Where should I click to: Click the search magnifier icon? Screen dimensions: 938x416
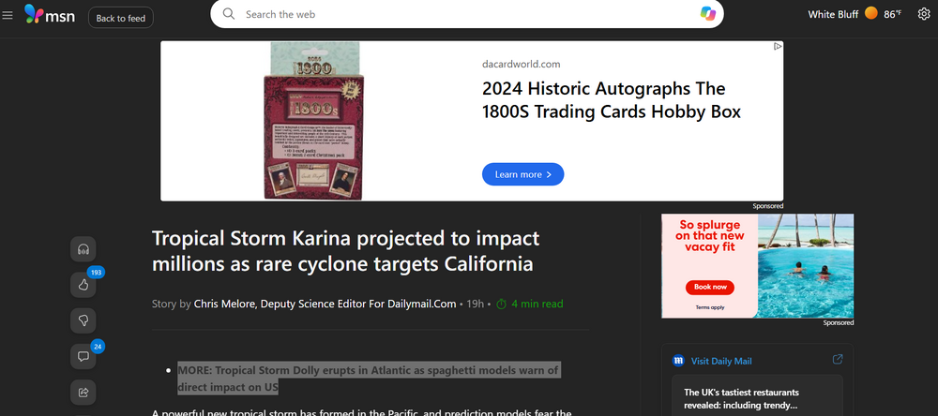[229, 14]
